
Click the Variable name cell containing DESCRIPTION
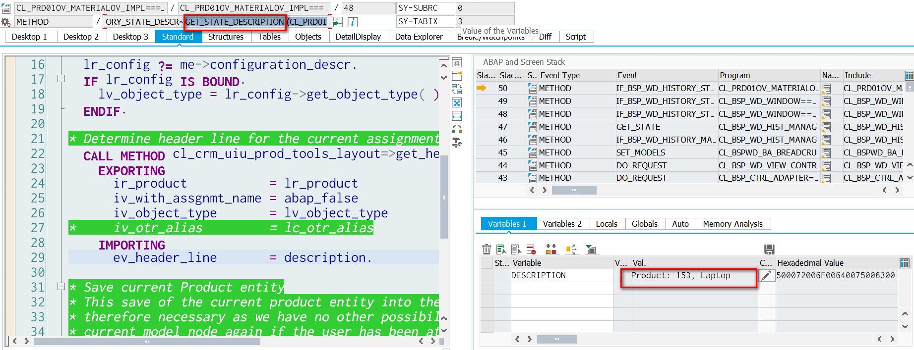pos(562,276)
